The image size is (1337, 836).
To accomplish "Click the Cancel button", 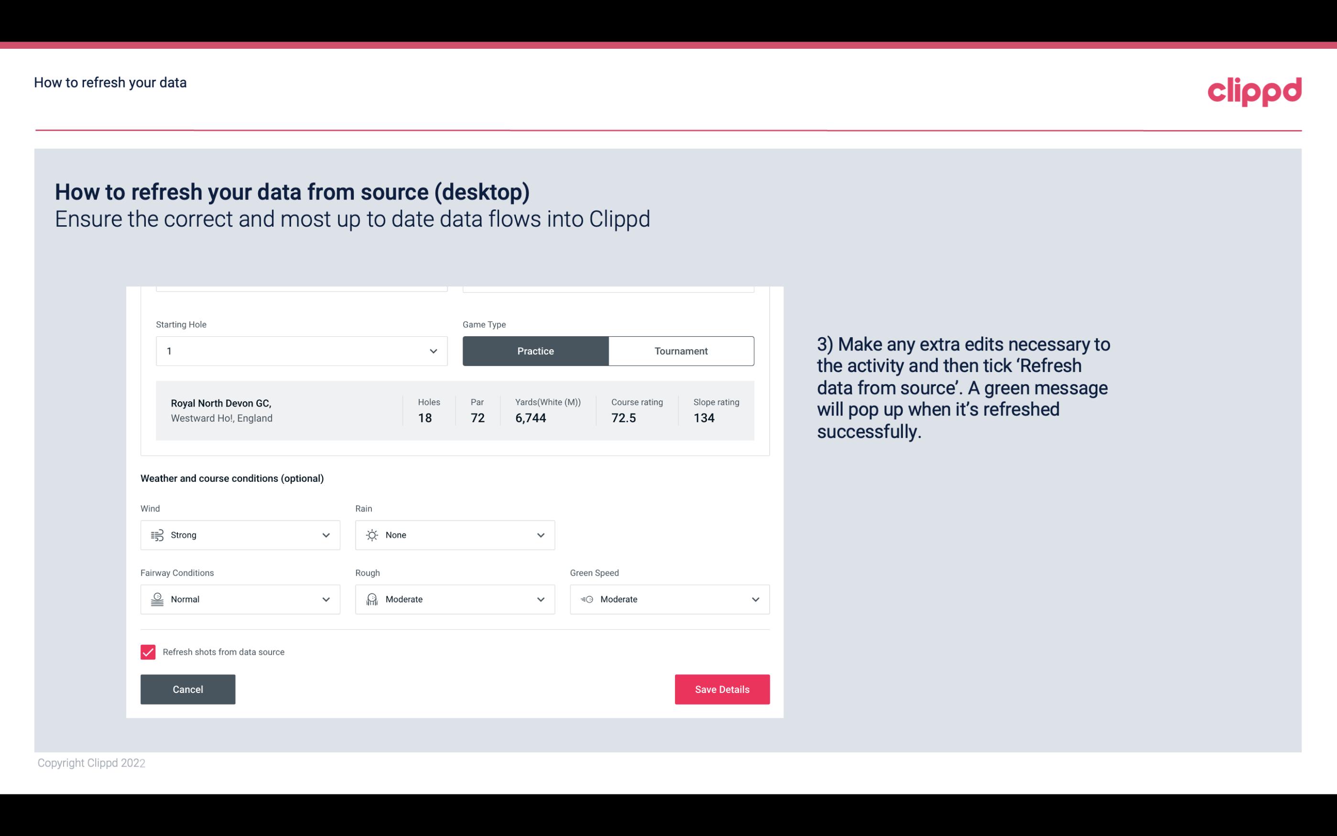I will tap(188, 689).
